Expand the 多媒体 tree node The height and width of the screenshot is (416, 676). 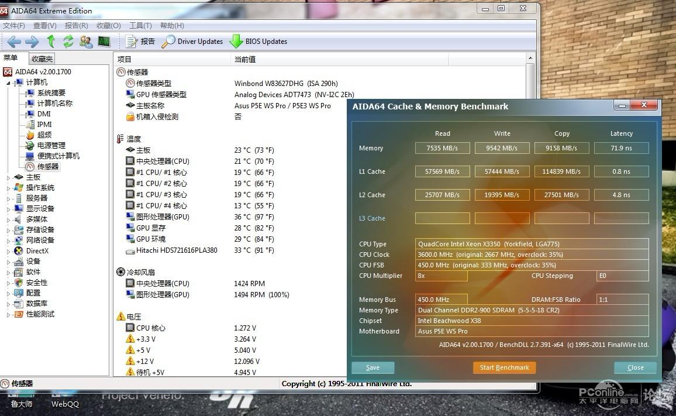[x=8, y=219]
